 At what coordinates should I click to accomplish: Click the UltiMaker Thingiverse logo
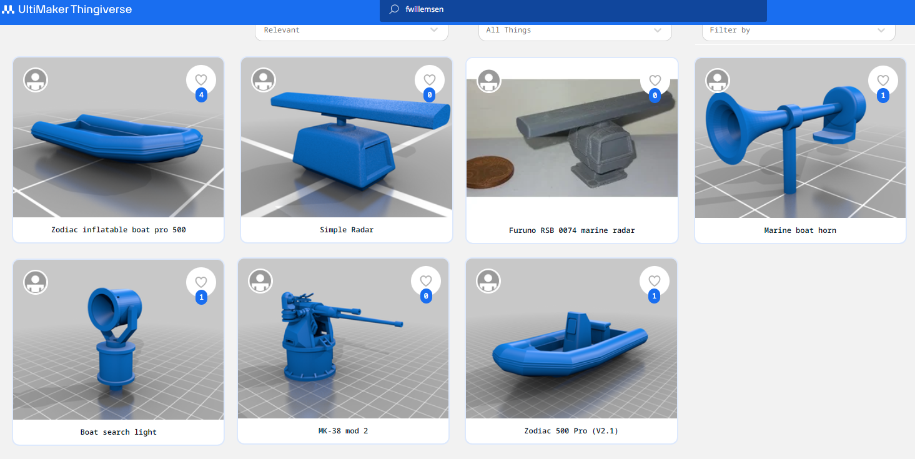tap(67, 9)
